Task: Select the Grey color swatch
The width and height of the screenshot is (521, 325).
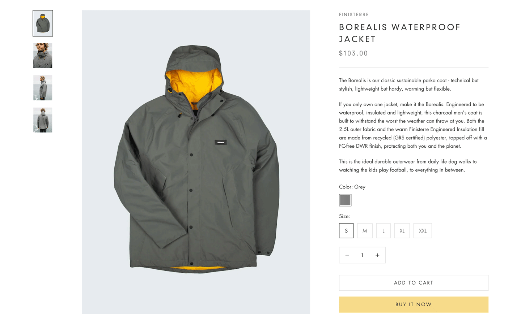Action: (x=345, y=200)
